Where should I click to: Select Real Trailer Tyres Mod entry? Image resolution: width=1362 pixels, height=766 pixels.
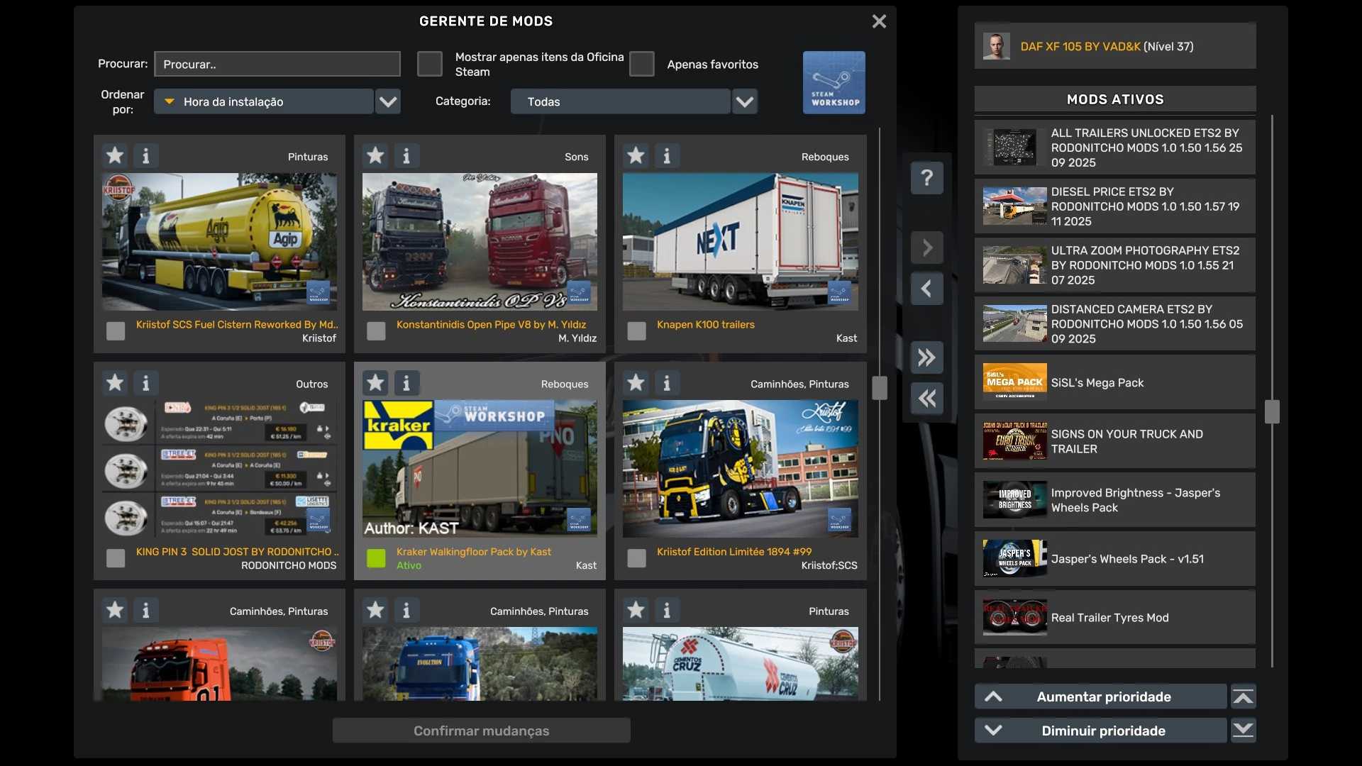tap(1114, 618)
